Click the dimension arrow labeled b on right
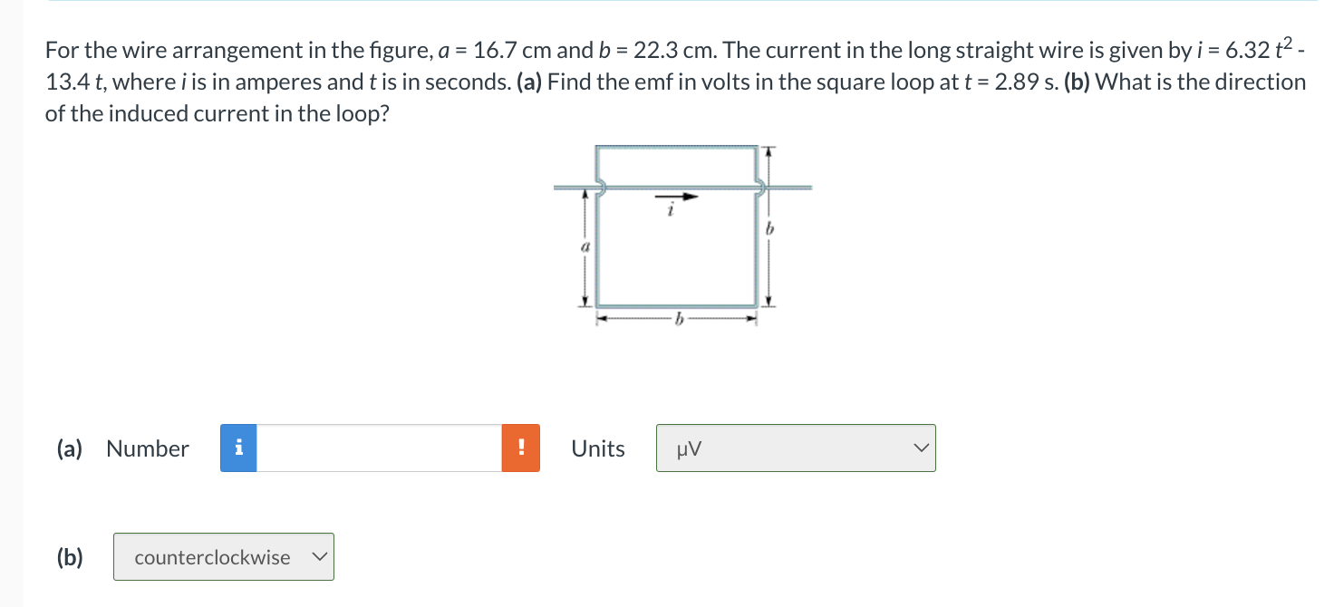Screen dimensions: 1334x607 pyautogui.click(x=768, y=226)
